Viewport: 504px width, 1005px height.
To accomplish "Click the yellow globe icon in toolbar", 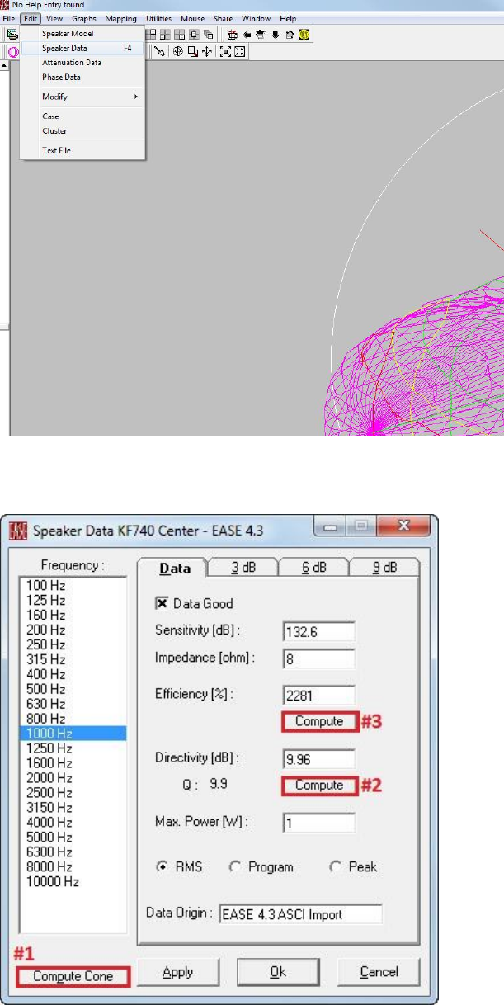I will click(303, 34).
